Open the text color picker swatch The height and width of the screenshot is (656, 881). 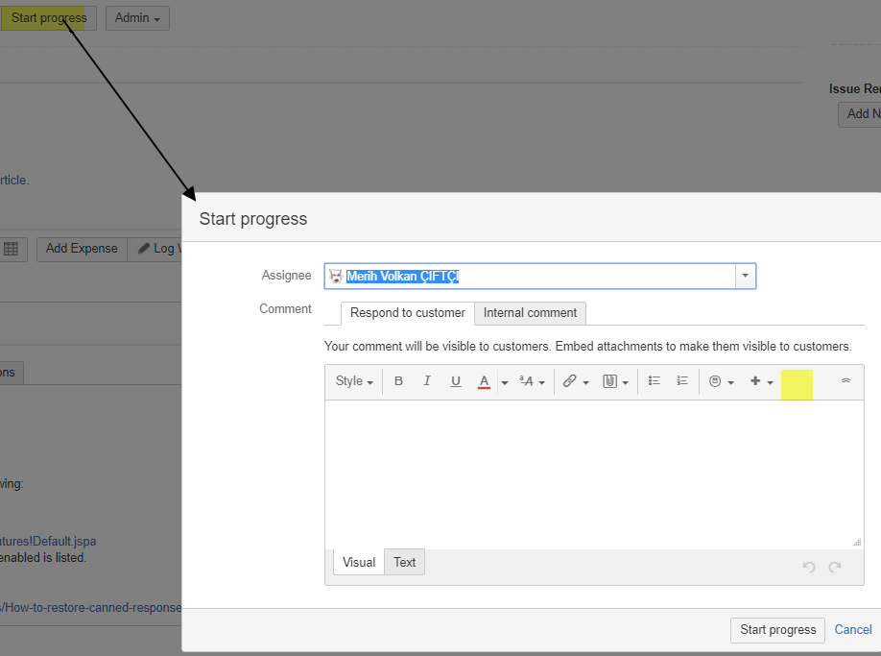pyautogui.click(x=484, y=381)
